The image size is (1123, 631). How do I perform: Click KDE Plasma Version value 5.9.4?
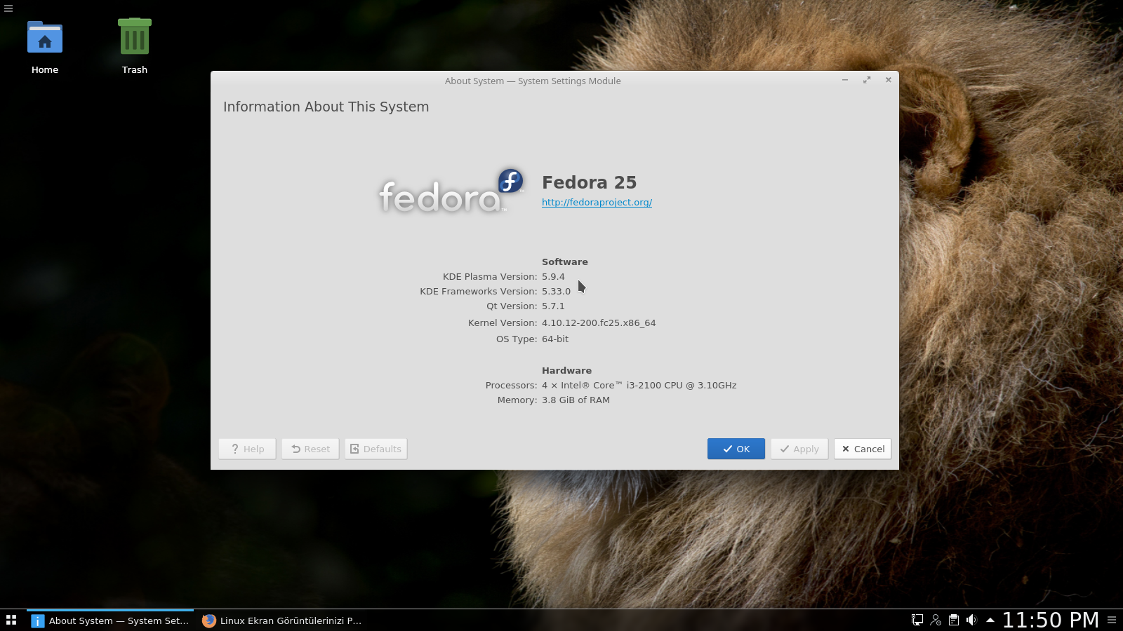pyautogui.click(x=553, y=277)
